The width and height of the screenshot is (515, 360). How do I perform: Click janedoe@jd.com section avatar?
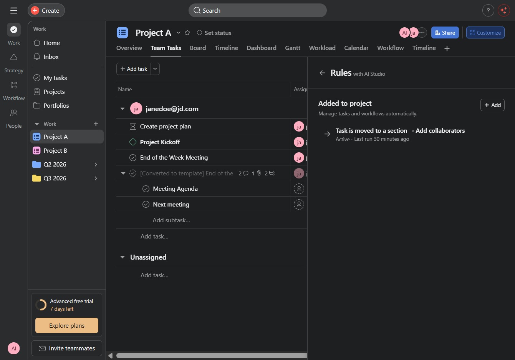pos(136,109)
